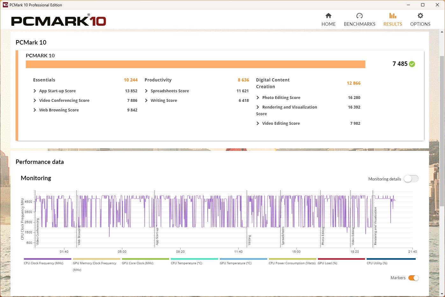Click the Web Browsing value 9 842
Image resolution: width=445 pixels, height=297 pixels.
(x=132, y=110)
